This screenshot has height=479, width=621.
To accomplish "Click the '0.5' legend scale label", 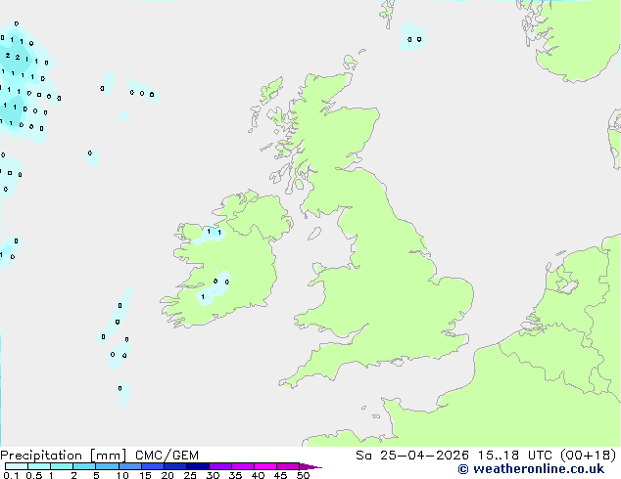I will pos(33,475).
